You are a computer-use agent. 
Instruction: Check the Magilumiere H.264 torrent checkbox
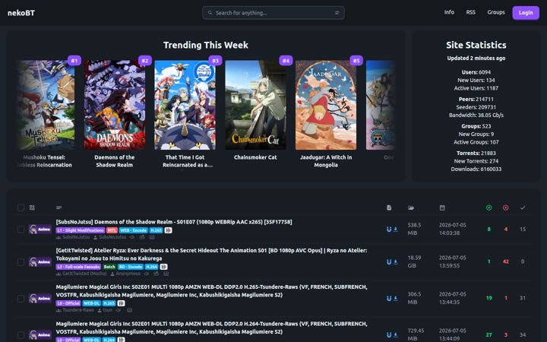(21, 334)
